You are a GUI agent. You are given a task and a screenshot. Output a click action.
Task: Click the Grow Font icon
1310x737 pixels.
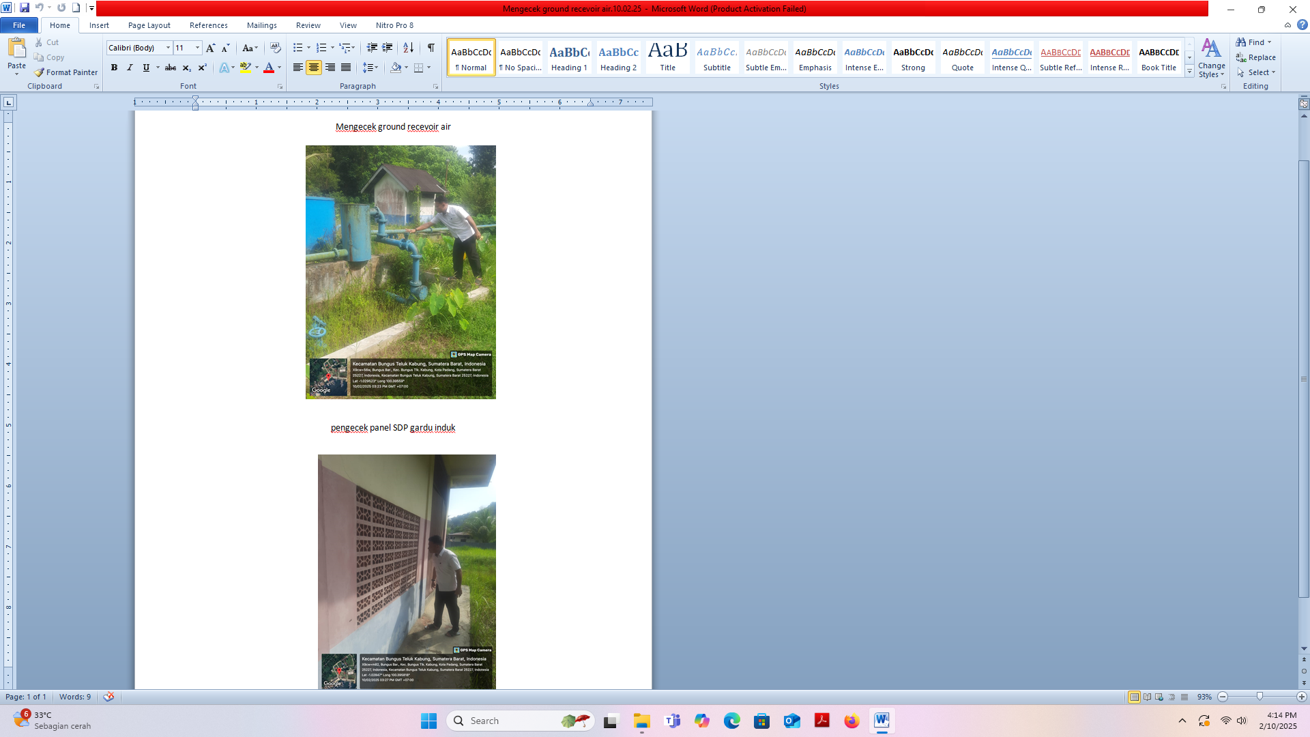click(x=210, y=48)
